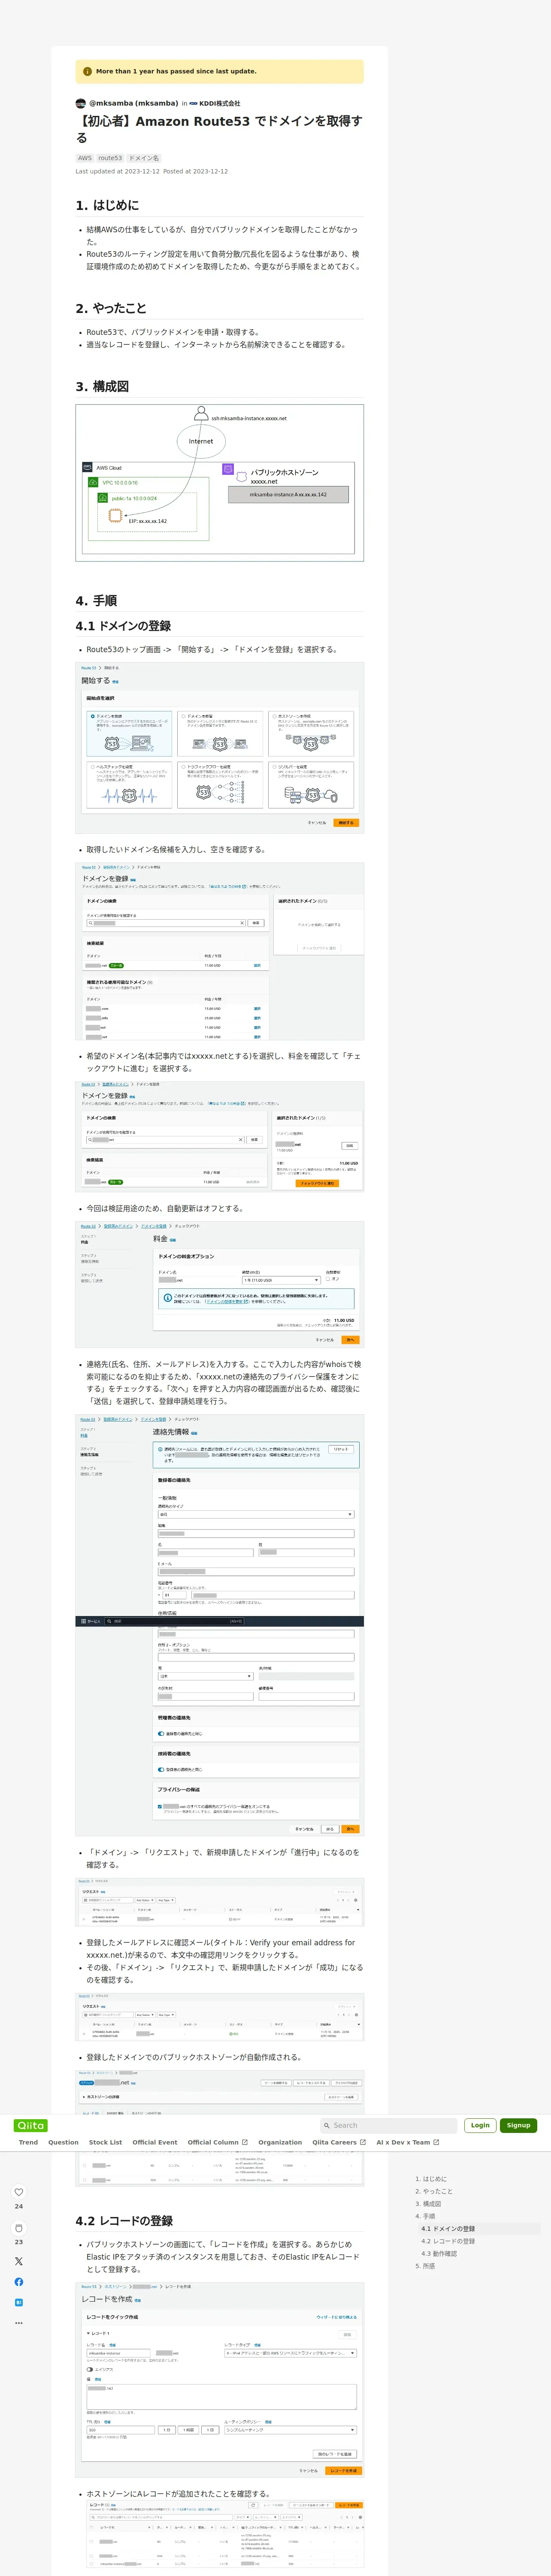Jump to '1. はじめに' in the table of contents
551x2576 pixels.
click(x=431, y=2178)
